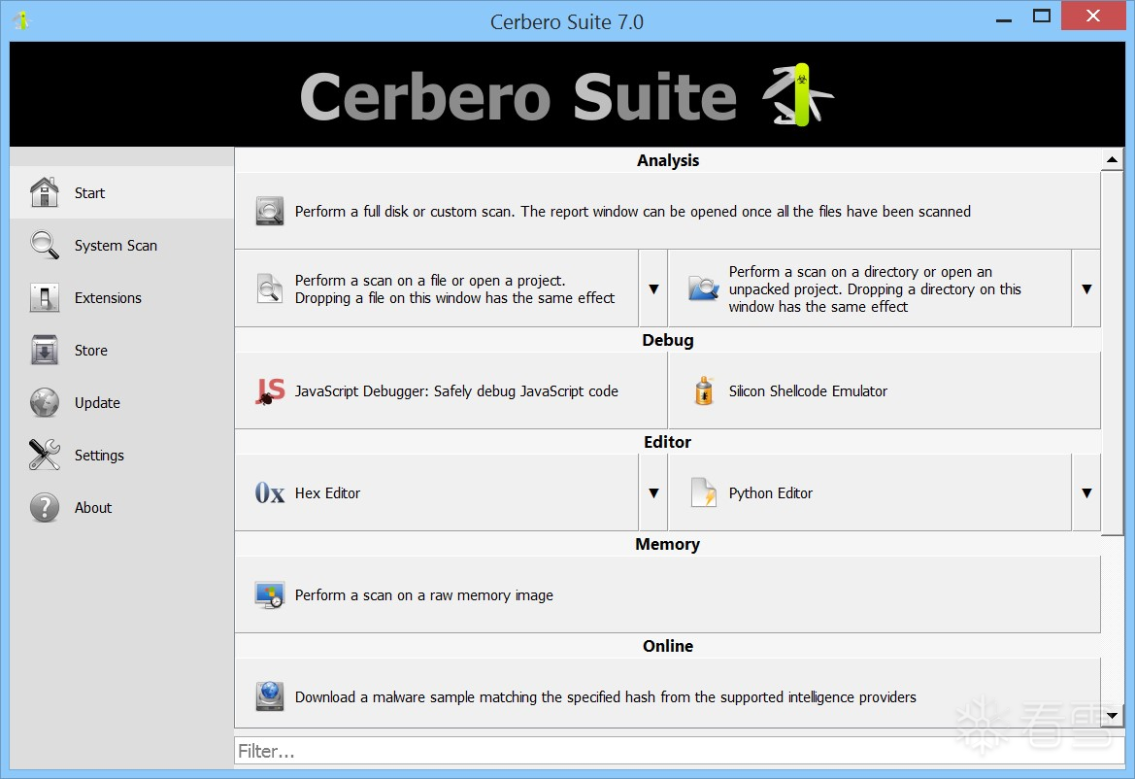Open the About section
Screen dimensions: 1135x779
pos(121,507)
